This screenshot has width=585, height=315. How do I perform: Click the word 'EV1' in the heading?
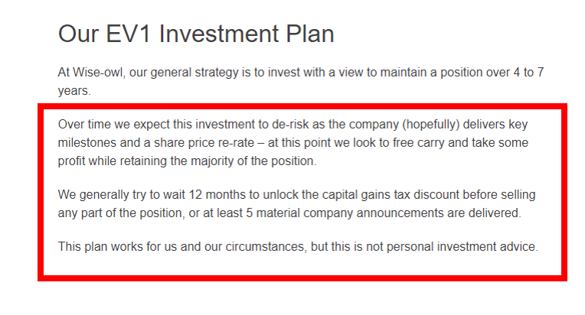click(129, 34)
